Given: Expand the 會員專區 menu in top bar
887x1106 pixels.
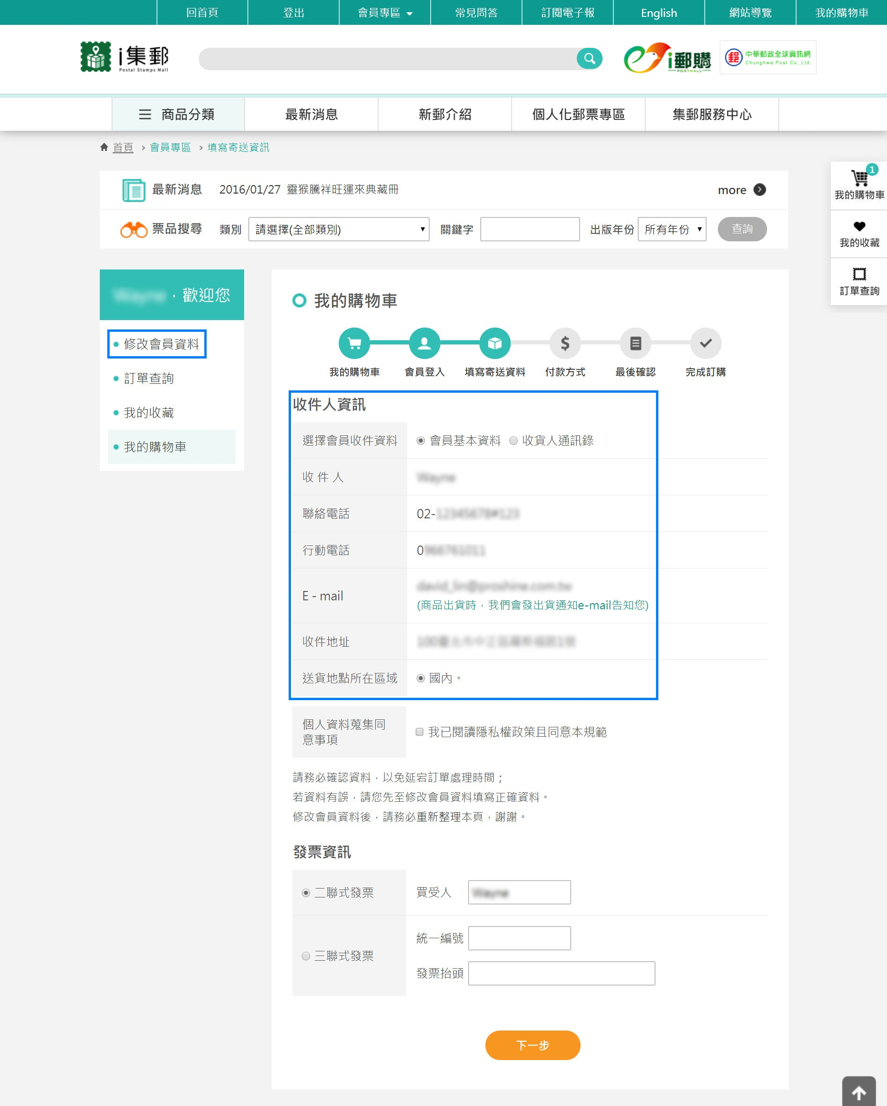Looking at the screenshot, I should point(384,12).
